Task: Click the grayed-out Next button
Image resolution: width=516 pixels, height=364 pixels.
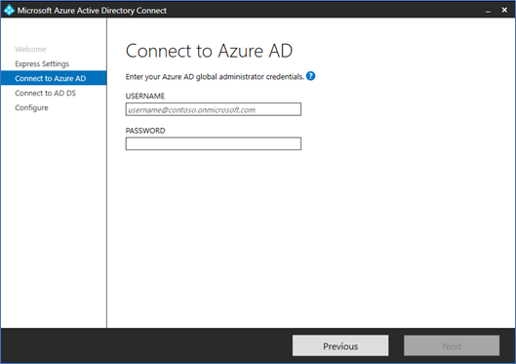Action: 452,345
